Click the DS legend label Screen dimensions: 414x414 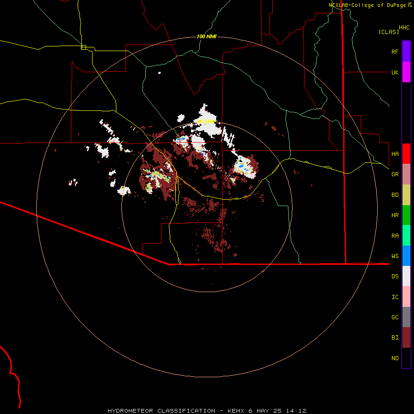pos(395,276)
